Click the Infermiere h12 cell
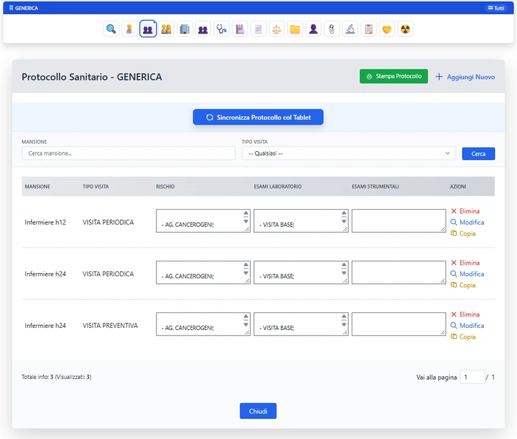The image size is (517, 439). tap(45, 222)
